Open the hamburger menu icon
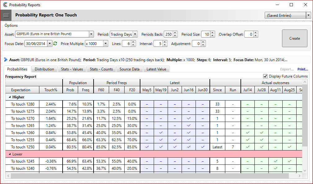 [6, 15]
